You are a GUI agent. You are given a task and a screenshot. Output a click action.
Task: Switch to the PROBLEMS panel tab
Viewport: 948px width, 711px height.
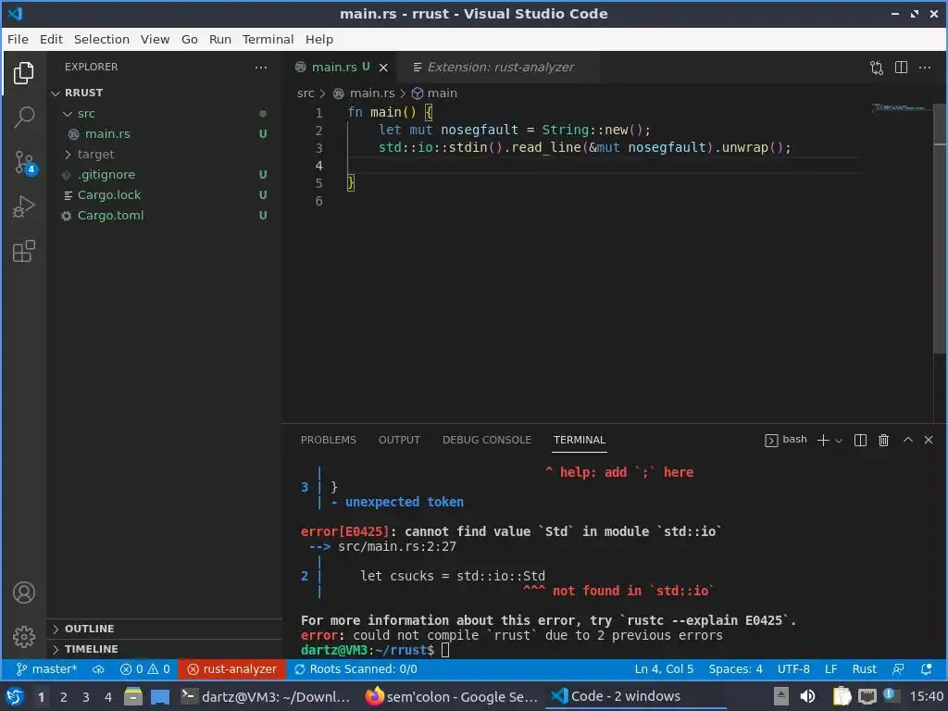point(329,440)
